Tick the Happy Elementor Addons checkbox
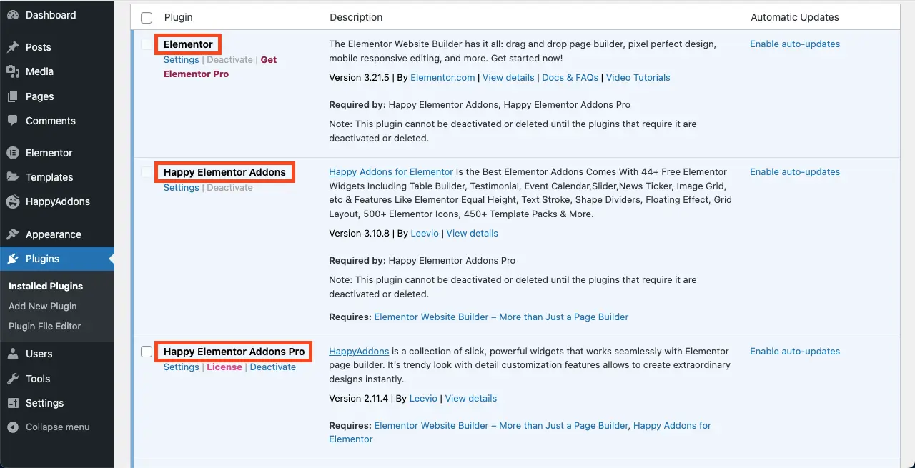 pos(147,172)
